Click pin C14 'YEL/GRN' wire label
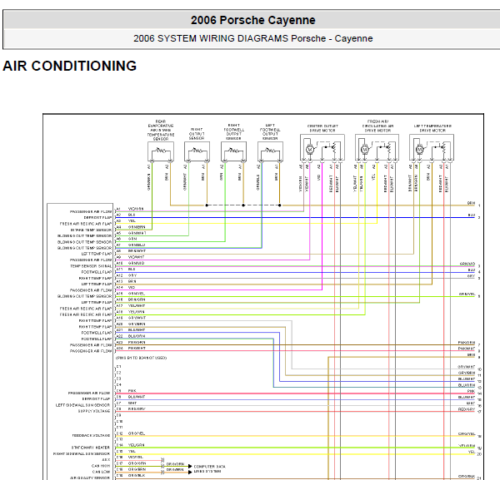The image size is (500, 480). pyautogui.click(x=136, y=445)
